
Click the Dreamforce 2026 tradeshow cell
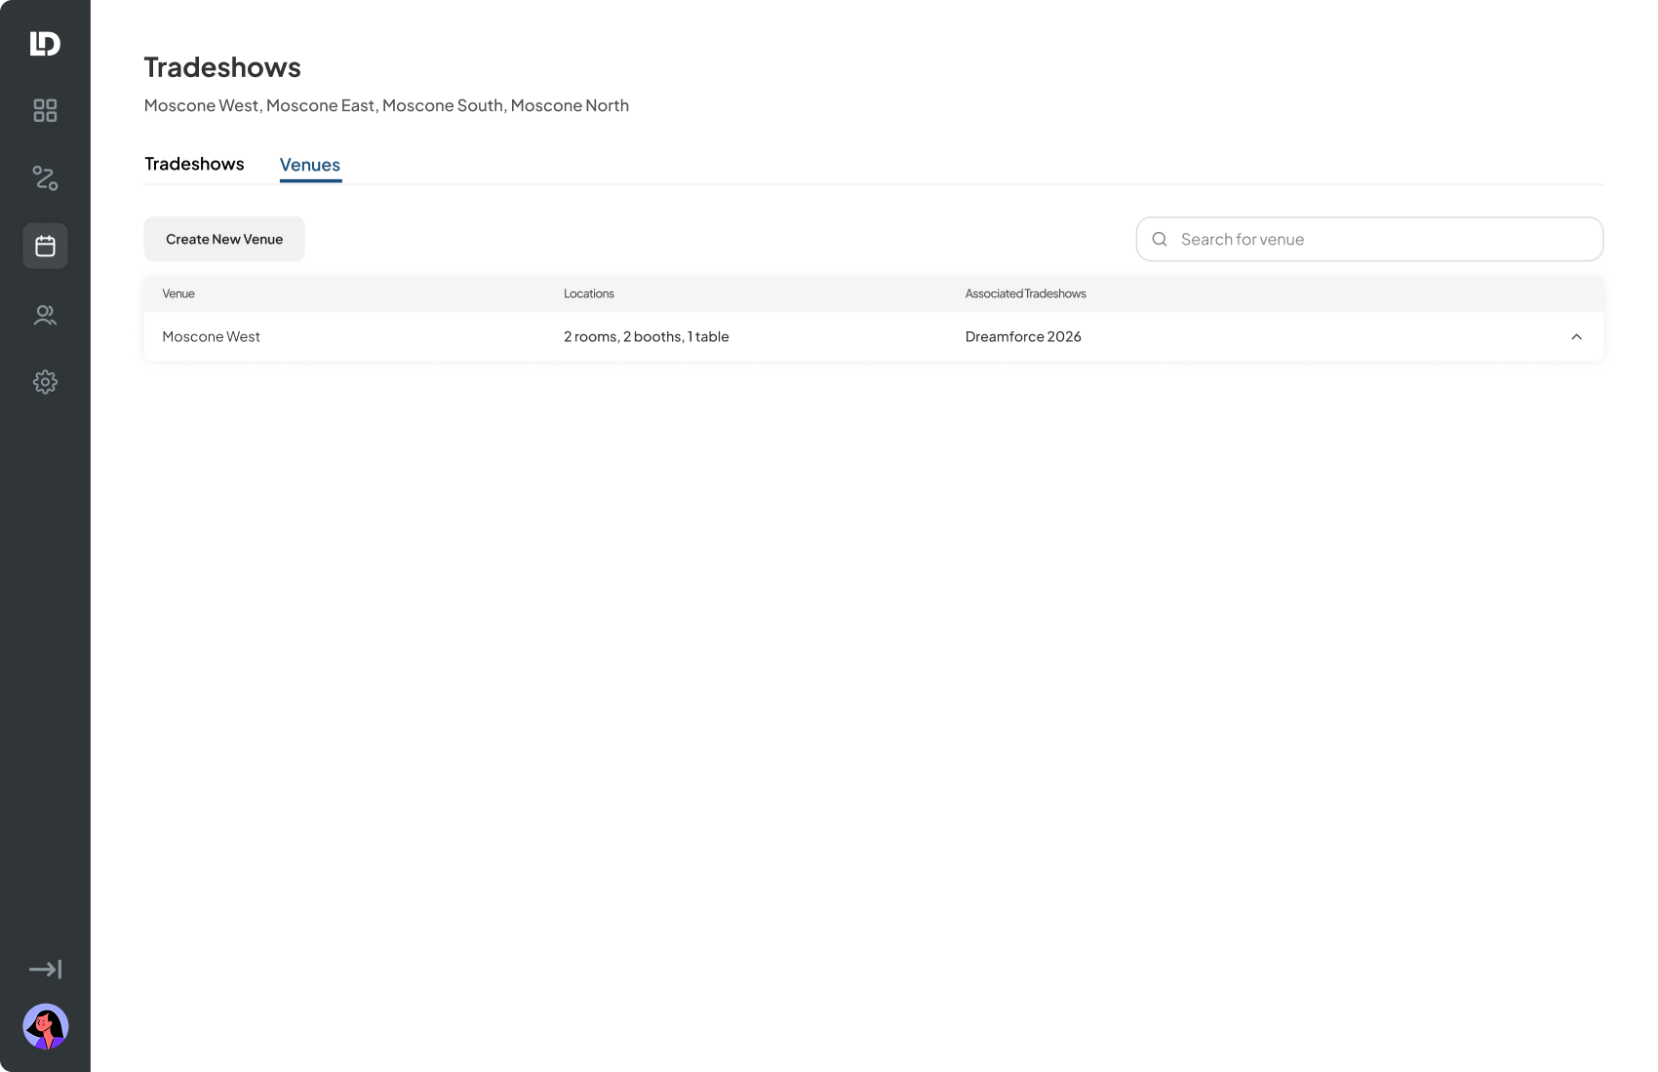(1023, 337)
